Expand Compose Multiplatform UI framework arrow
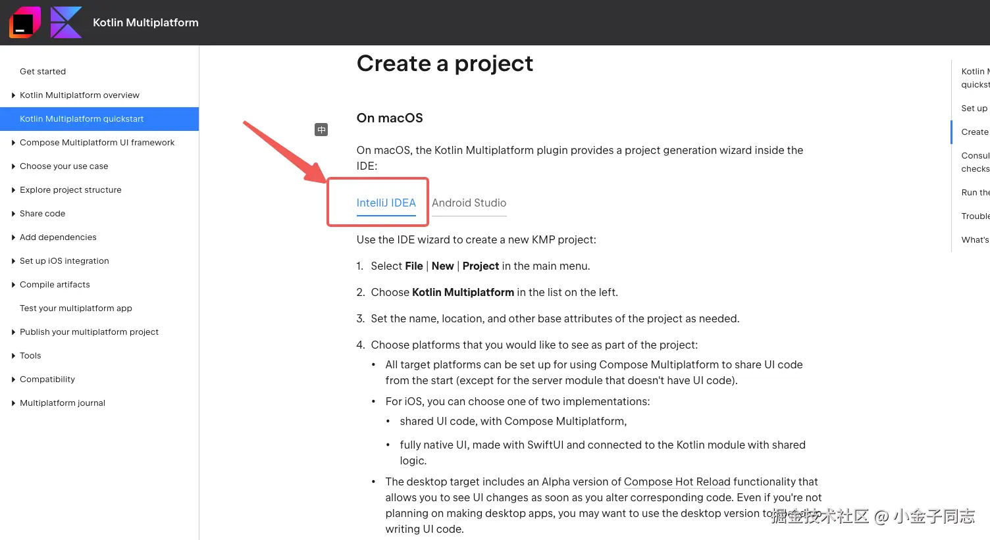Screen dimensions: 990x540 click(13, 143)
